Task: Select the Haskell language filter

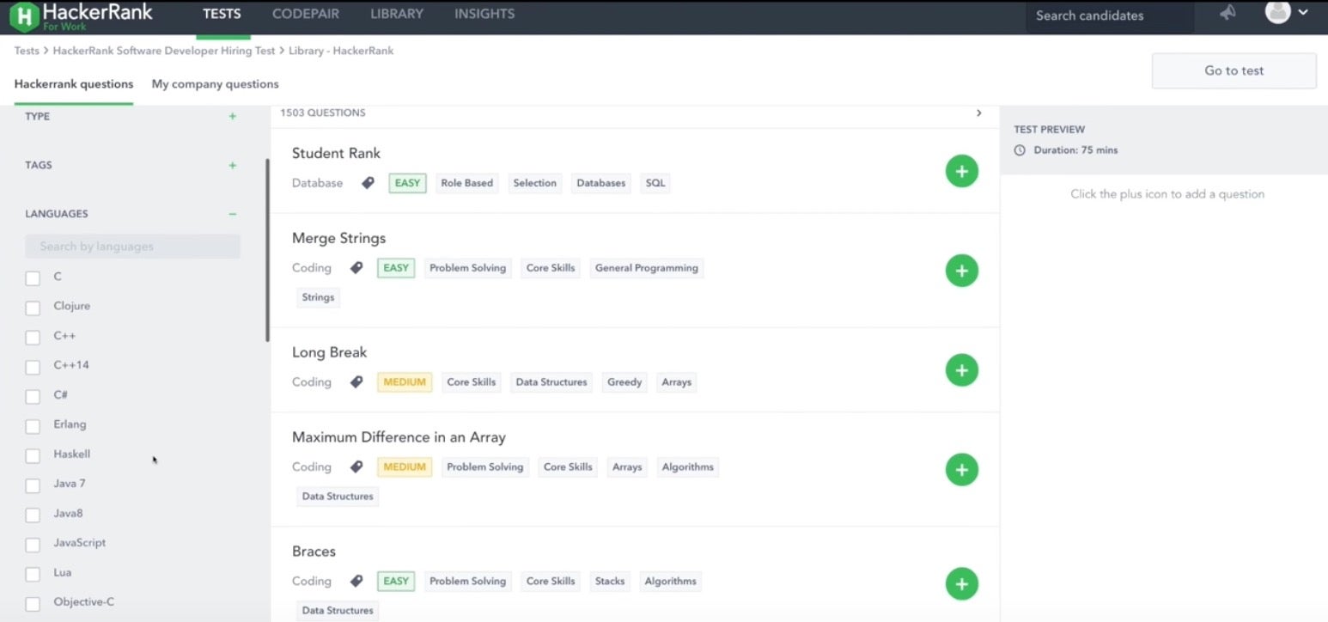Action: pos(32,454)
